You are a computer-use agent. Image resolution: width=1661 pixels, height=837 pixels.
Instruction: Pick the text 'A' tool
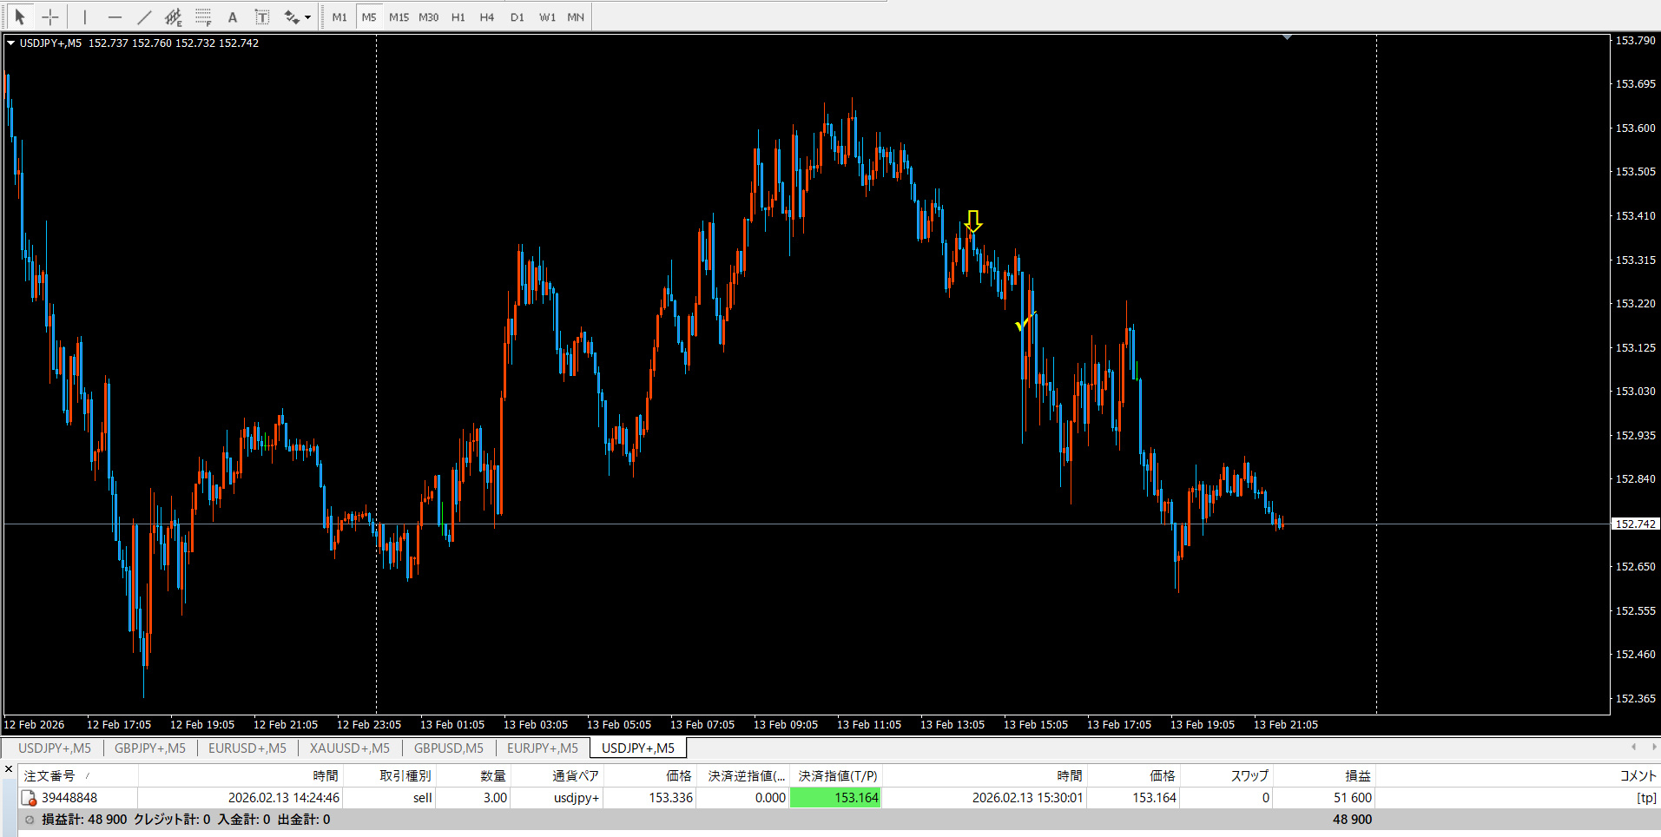pyautogui.click(x=232, y=16)
